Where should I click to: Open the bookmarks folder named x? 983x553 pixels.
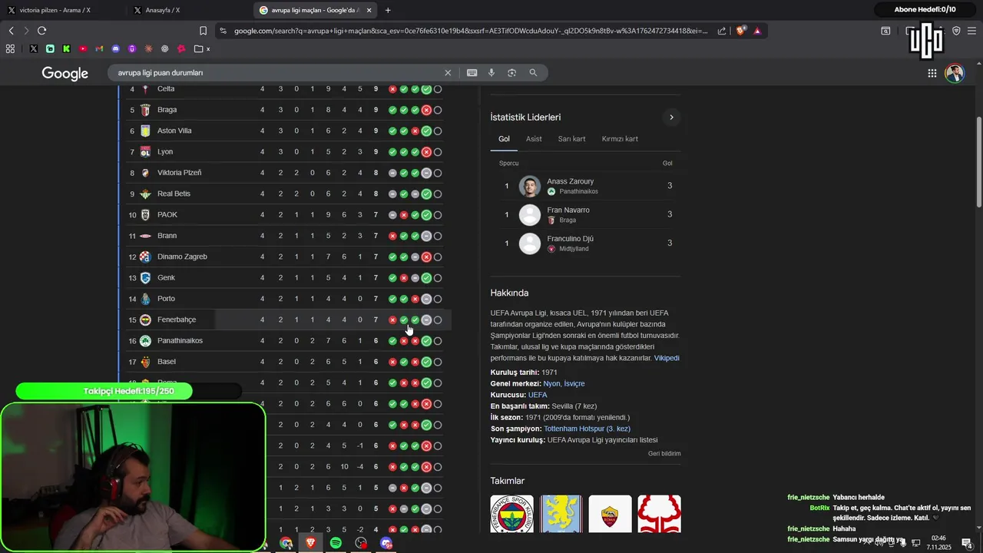click(203, 48)
